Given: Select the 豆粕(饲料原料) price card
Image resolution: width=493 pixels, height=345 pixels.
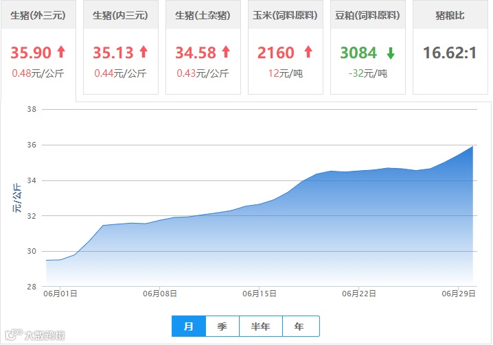Looking at the screenshot, I should [368, 47].
